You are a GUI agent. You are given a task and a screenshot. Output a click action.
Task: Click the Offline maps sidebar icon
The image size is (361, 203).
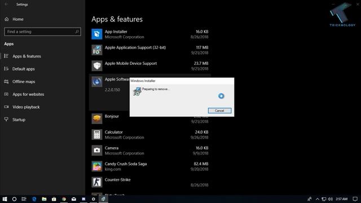click(6, 81)
